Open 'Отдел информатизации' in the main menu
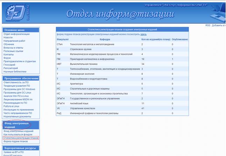Viewport: 226px width, 156px height. (16, 34)
